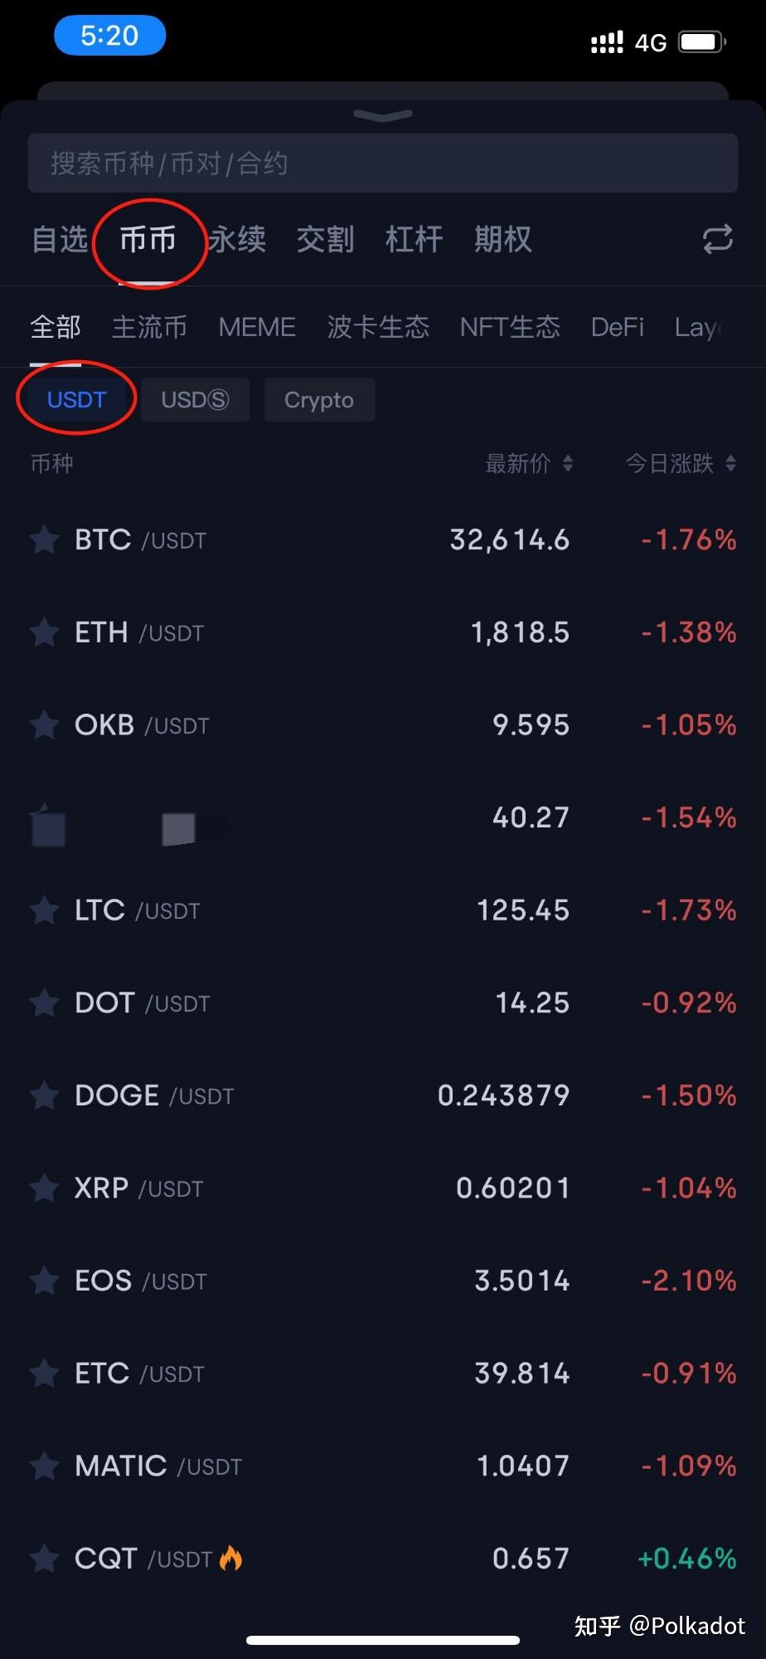Tap the star next to OKB/USDT
766x1659 pixels.
coord(44,725)
